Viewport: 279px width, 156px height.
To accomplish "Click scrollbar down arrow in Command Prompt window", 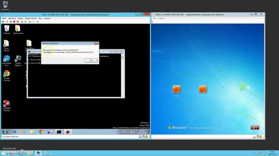I will [122, 95].
